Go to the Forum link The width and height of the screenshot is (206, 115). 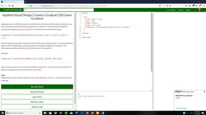(180, 10)
